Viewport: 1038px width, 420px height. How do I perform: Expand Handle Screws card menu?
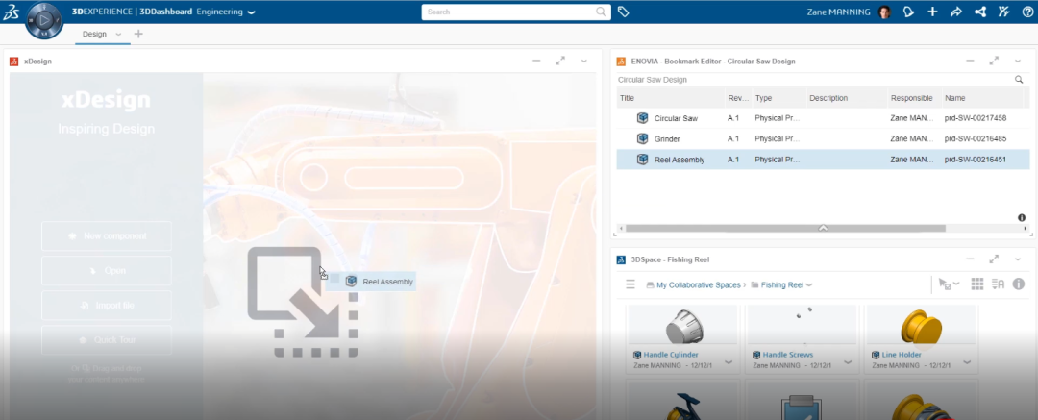848,362
